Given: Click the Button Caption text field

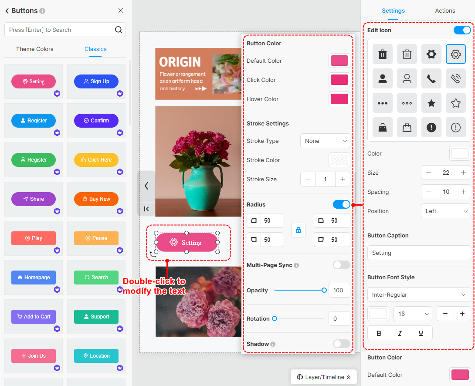Looking at the screenshot, I should pyautogui.click(x=419, y=253).
